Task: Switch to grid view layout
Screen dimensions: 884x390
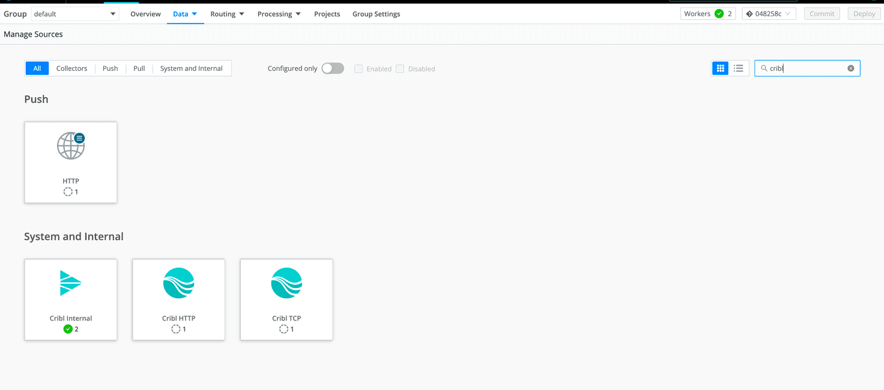Action: (x=721, y=68)
